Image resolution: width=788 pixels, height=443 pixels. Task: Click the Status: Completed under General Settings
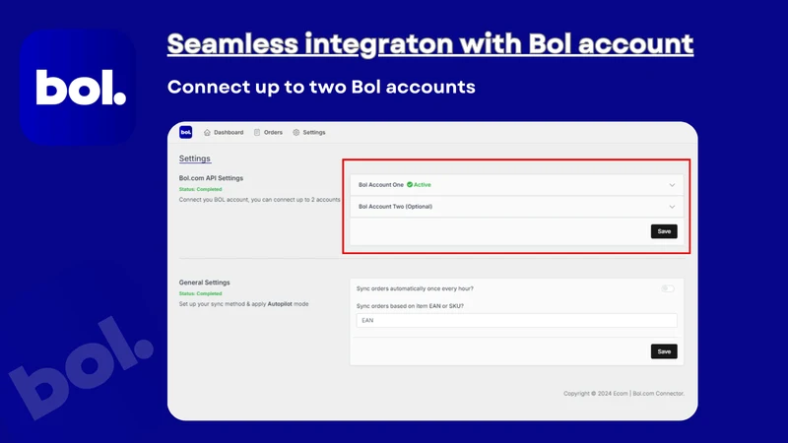(x=200, y=293)
